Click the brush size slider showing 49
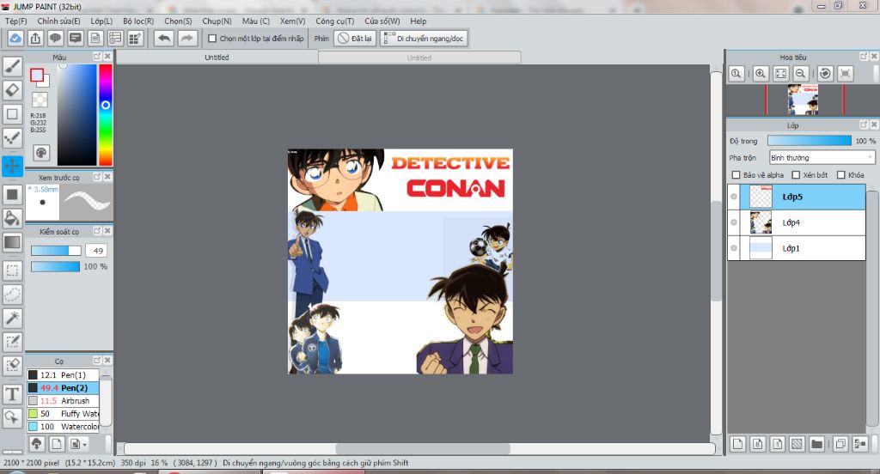The width and height of the screenshot is (880, 474). (56, 251)
